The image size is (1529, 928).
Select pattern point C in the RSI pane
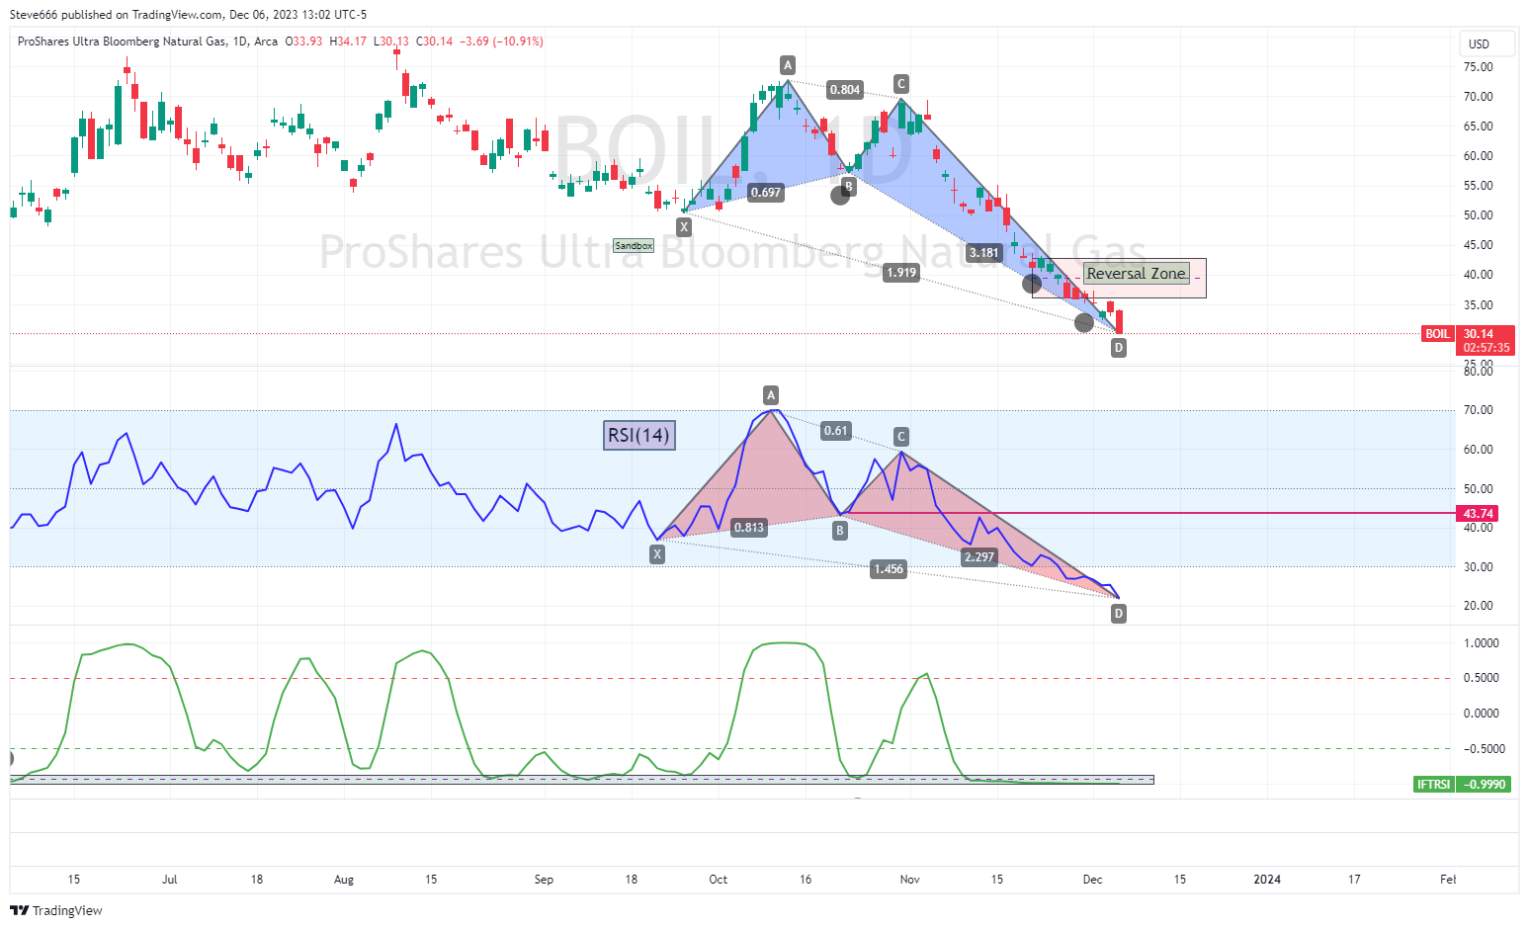pos(901,437)
